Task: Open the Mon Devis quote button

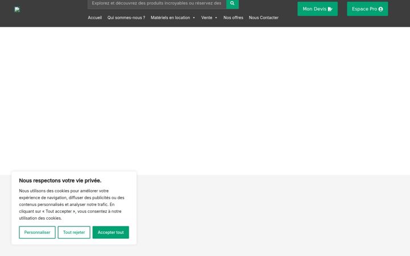Action: [317, 9]
